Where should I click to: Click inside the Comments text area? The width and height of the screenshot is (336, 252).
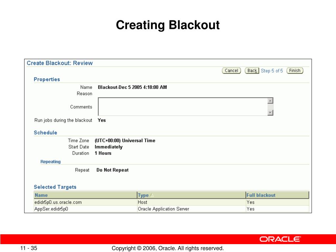(x=183, y=107)
